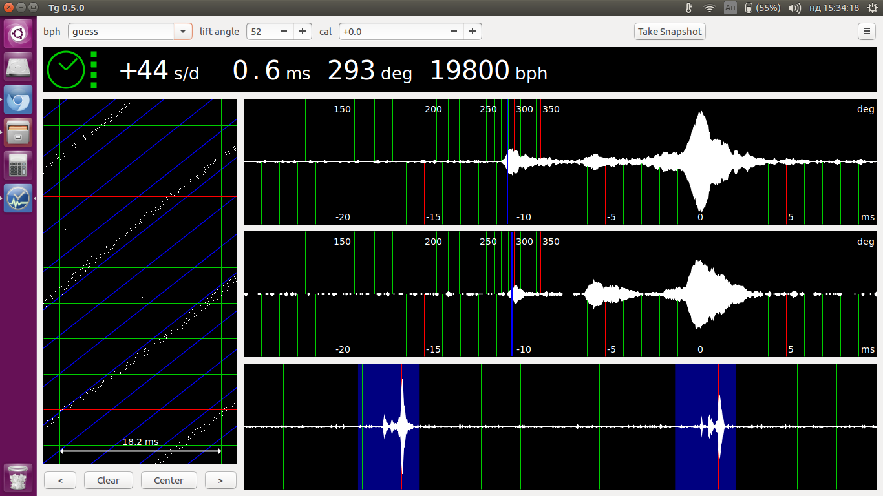The height and width of the screenshot is (496, 883).
Task: Open the battery indicator showing 55%
Action: pyautogui.click(x=763, y=8)
